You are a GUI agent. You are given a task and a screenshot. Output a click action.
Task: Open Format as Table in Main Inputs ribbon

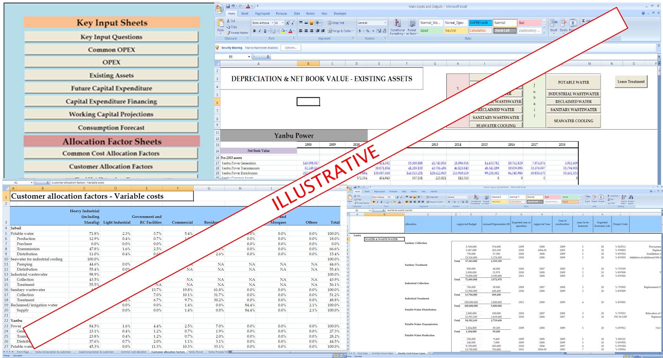pyautogui.click(x=412, y=27)
